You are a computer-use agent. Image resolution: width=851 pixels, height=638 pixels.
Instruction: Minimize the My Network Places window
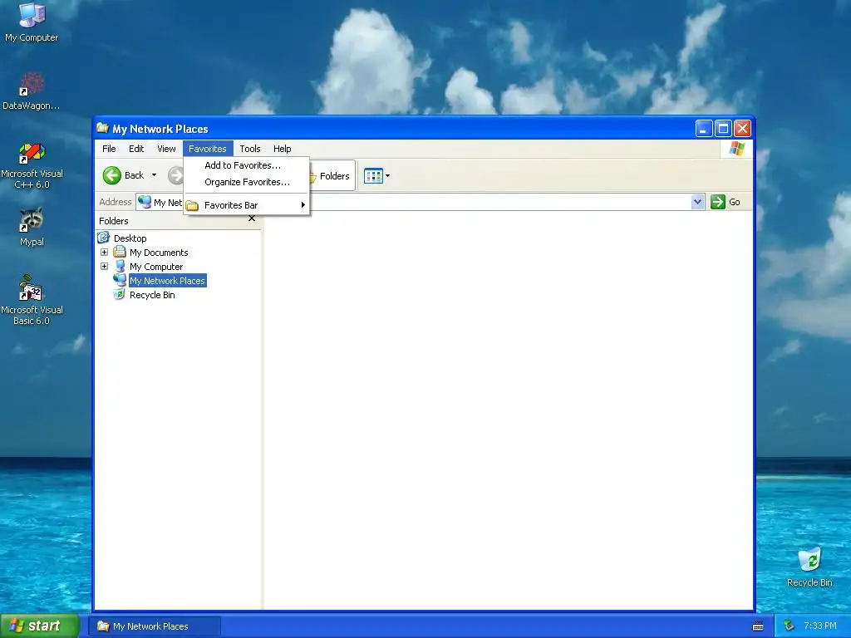(x=704, y=129)
